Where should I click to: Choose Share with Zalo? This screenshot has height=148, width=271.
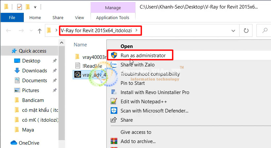137,65
